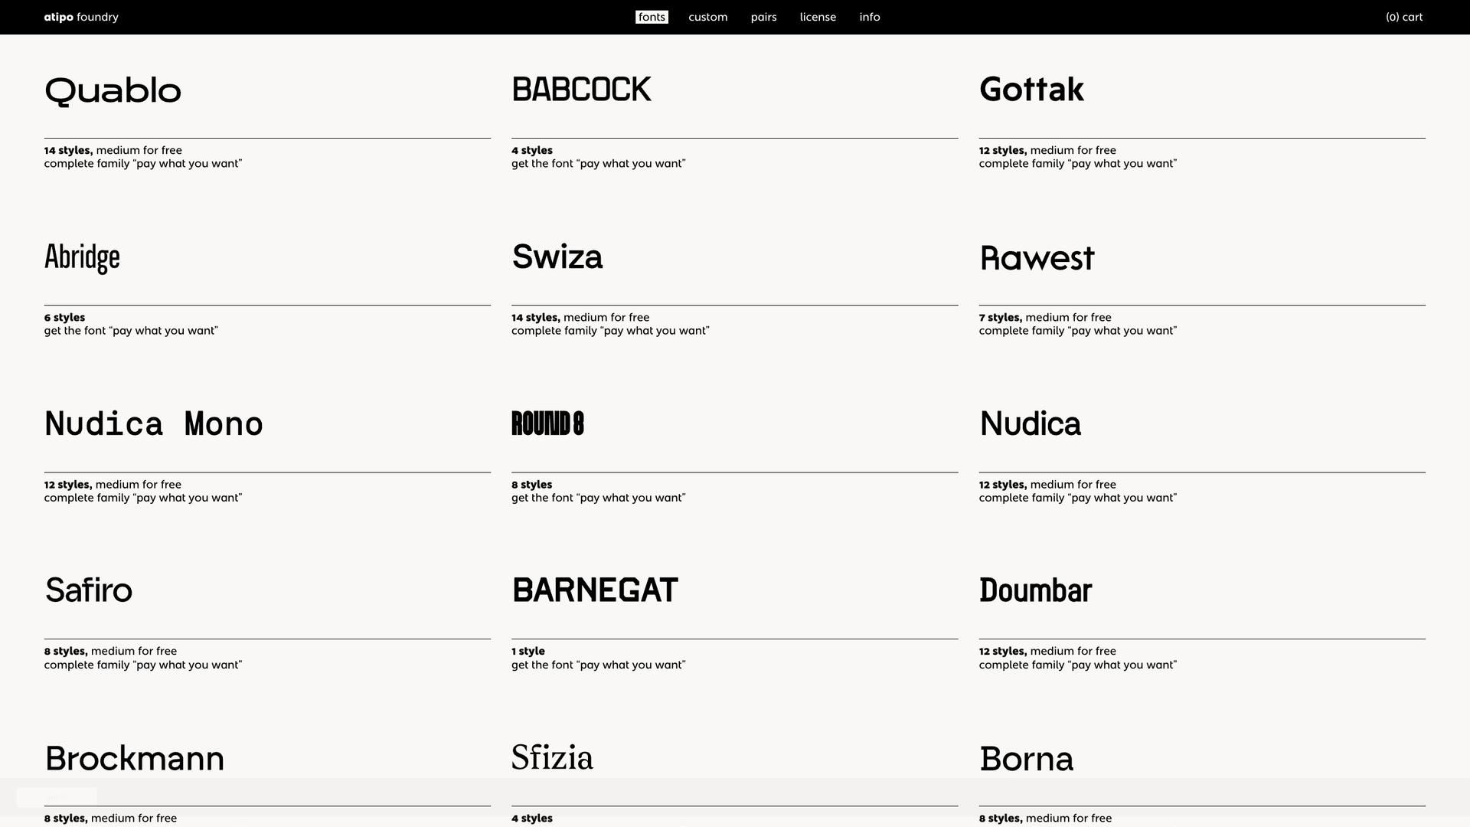Open the Nudica font page

[x=1031, y=423]
